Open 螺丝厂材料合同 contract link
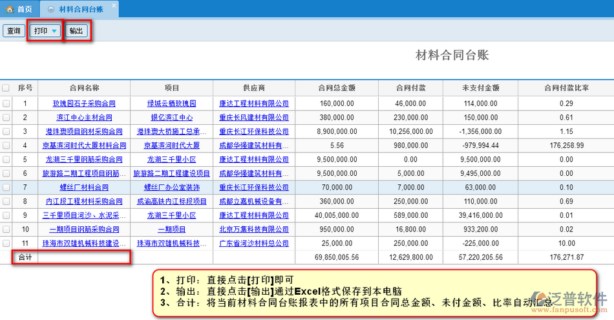614x320 pixels. (x=84, y=187)
